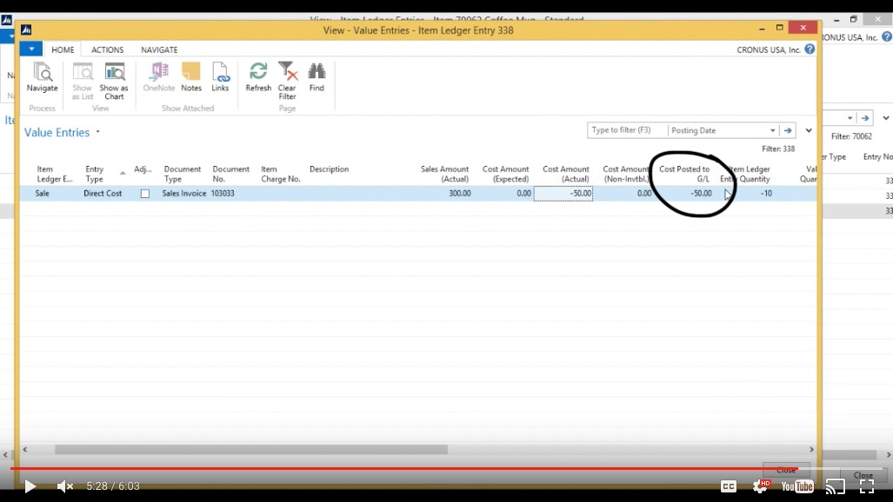Open the background window's filter field dropdown

coord(850,118)
